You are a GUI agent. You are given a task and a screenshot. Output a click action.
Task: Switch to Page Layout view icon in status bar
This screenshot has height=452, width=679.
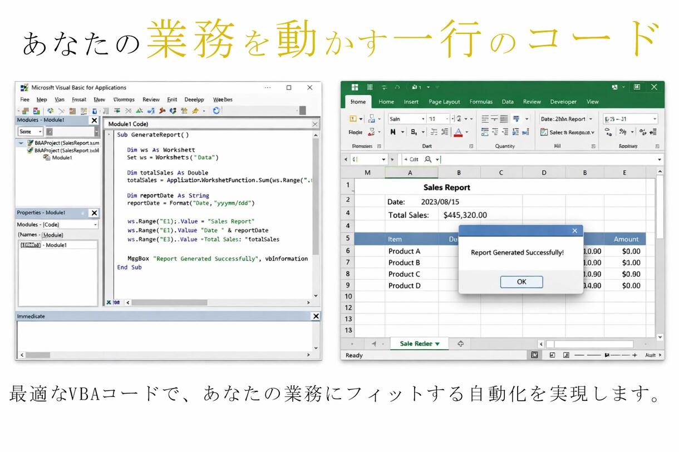pos(552,355)
